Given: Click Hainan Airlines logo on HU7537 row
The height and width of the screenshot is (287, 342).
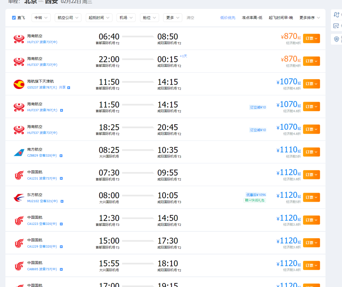Looking at the screenshot, I should (x=19, y=130).
